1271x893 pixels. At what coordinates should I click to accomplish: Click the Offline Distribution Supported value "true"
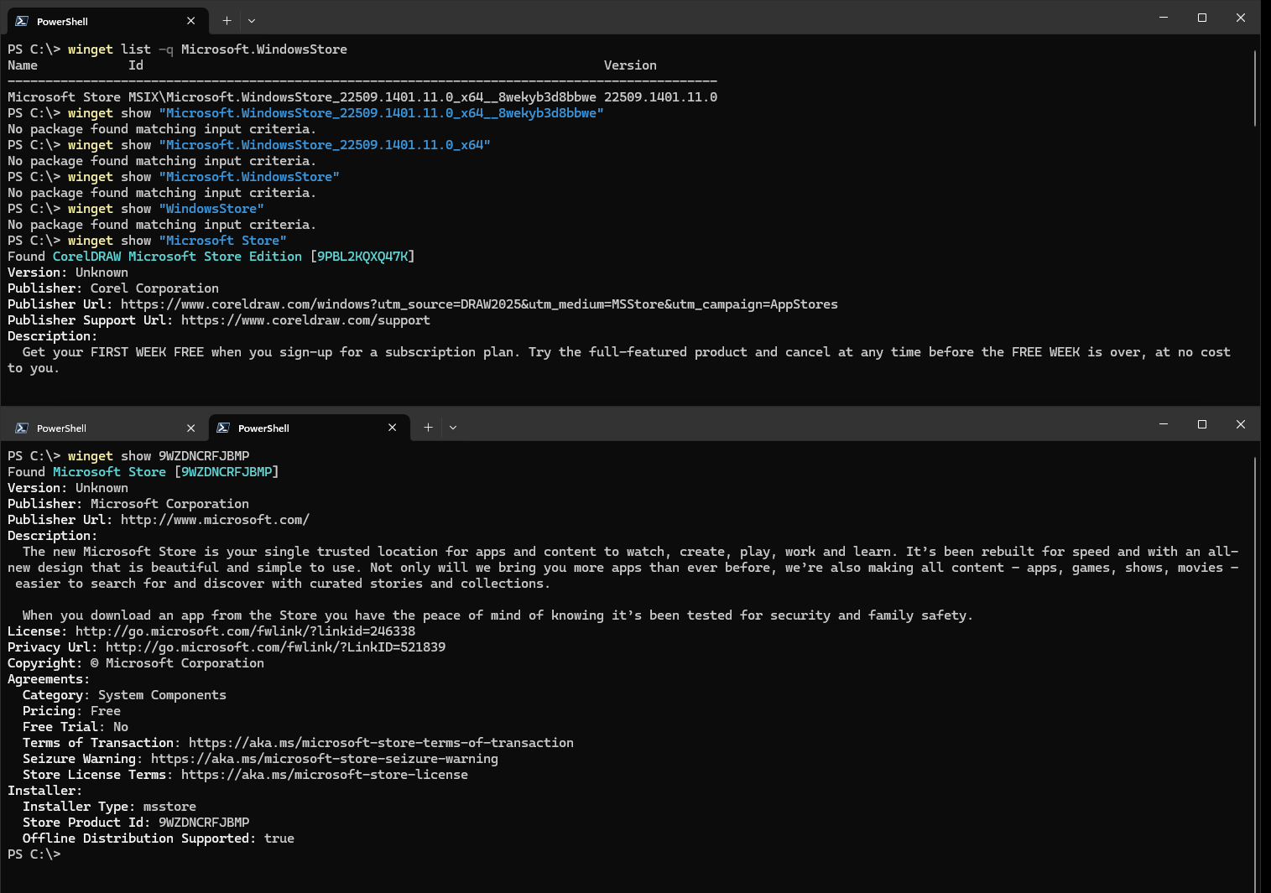point(279,838)
